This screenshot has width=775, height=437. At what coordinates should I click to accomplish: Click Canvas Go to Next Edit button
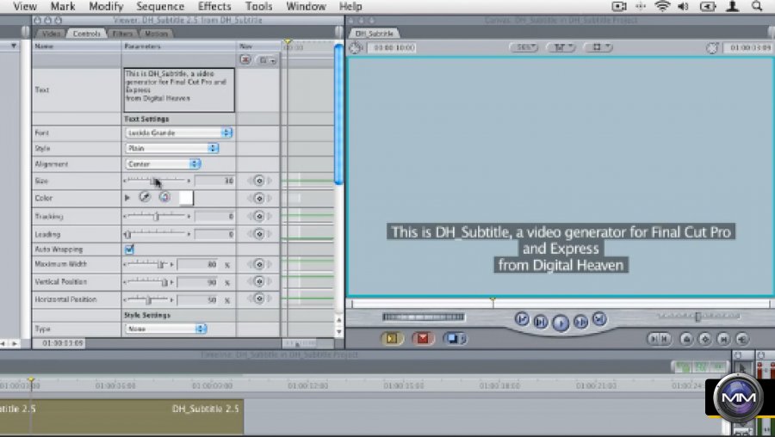599,319
